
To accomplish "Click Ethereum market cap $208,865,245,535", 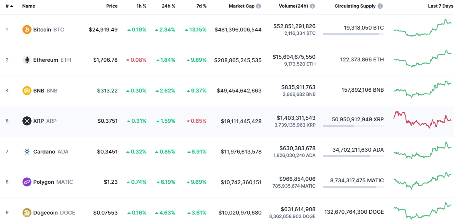I will 238,60.
